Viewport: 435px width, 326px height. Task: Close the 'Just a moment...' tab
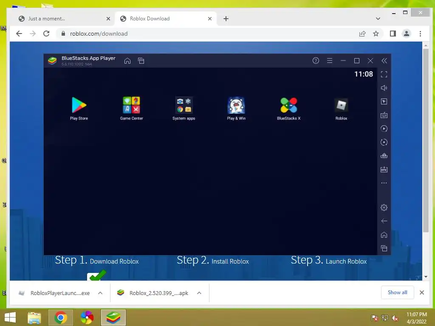108,19
